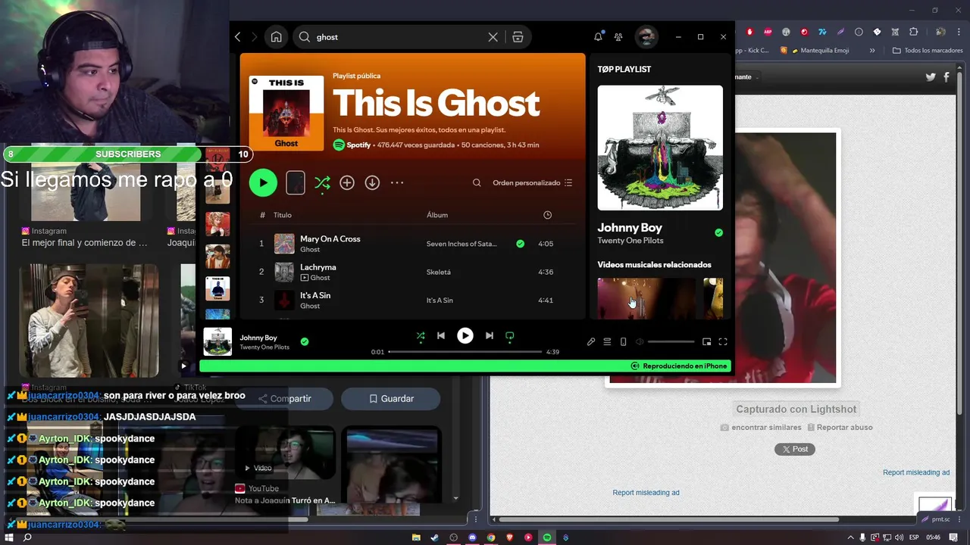Open the album link 'Skeletá'
The width and height of the screenshot is (970, 545).
click(x=438, y=272)
